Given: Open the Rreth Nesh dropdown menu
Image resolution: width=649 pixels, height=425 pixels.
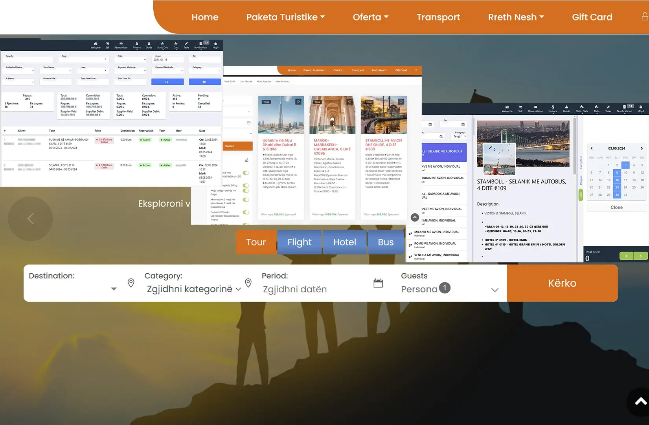Looking at the screenshot, I should 516,17.
